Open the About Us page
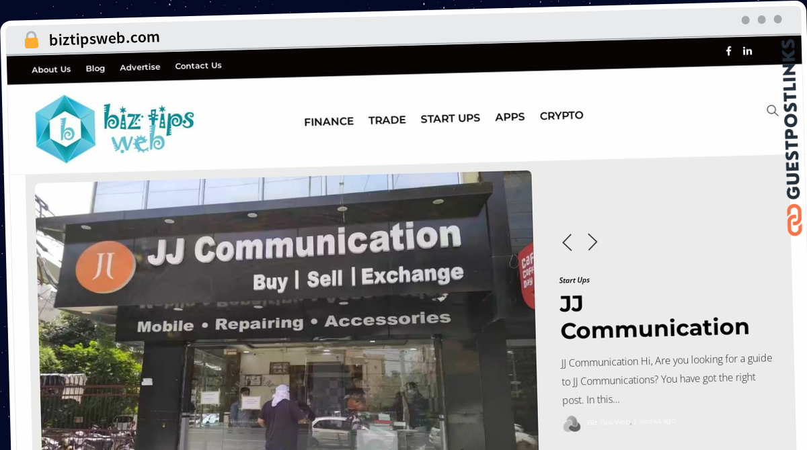This screenshot has height=450, width=807. (x=51, y=69)
